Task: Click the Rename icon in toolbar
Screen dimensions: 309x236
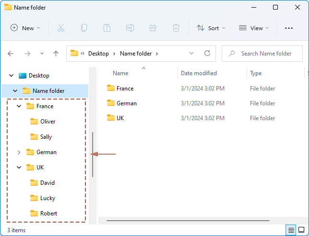Action: (x=130, y=28)
